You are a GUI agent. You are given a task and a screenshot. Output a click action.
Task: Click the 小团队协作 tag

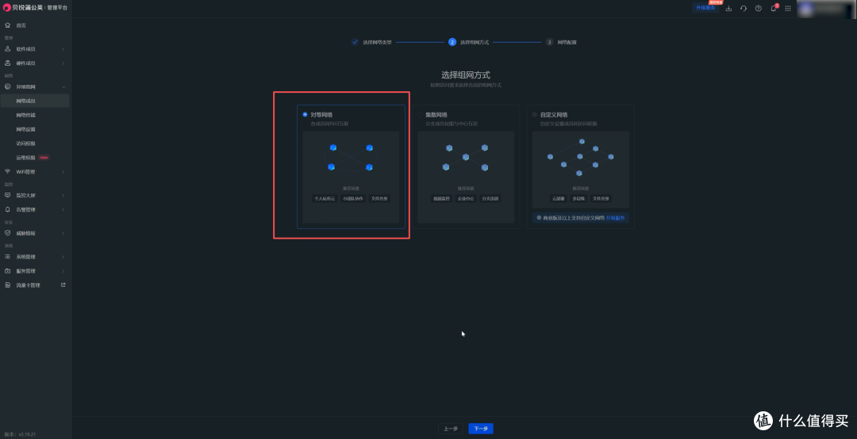click(352, 199)
